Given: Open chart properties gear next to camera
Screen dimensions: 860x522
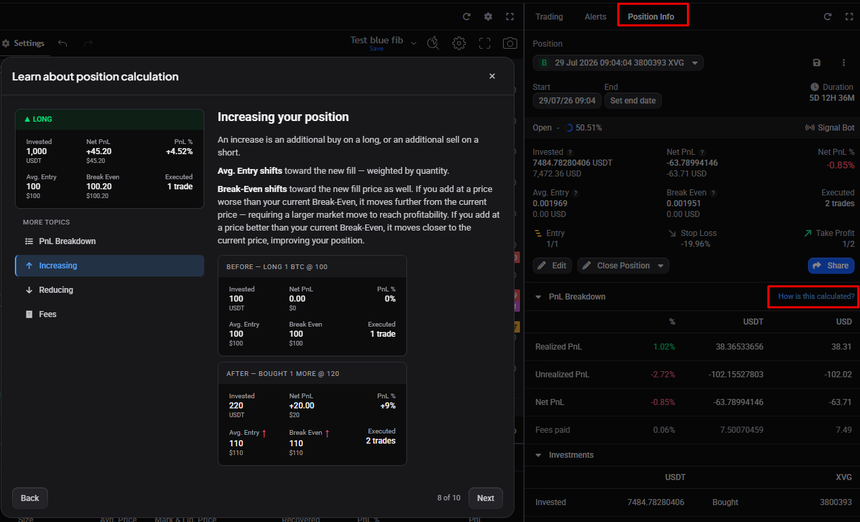Looking at the screenshot, I should (x=459, y=43).
